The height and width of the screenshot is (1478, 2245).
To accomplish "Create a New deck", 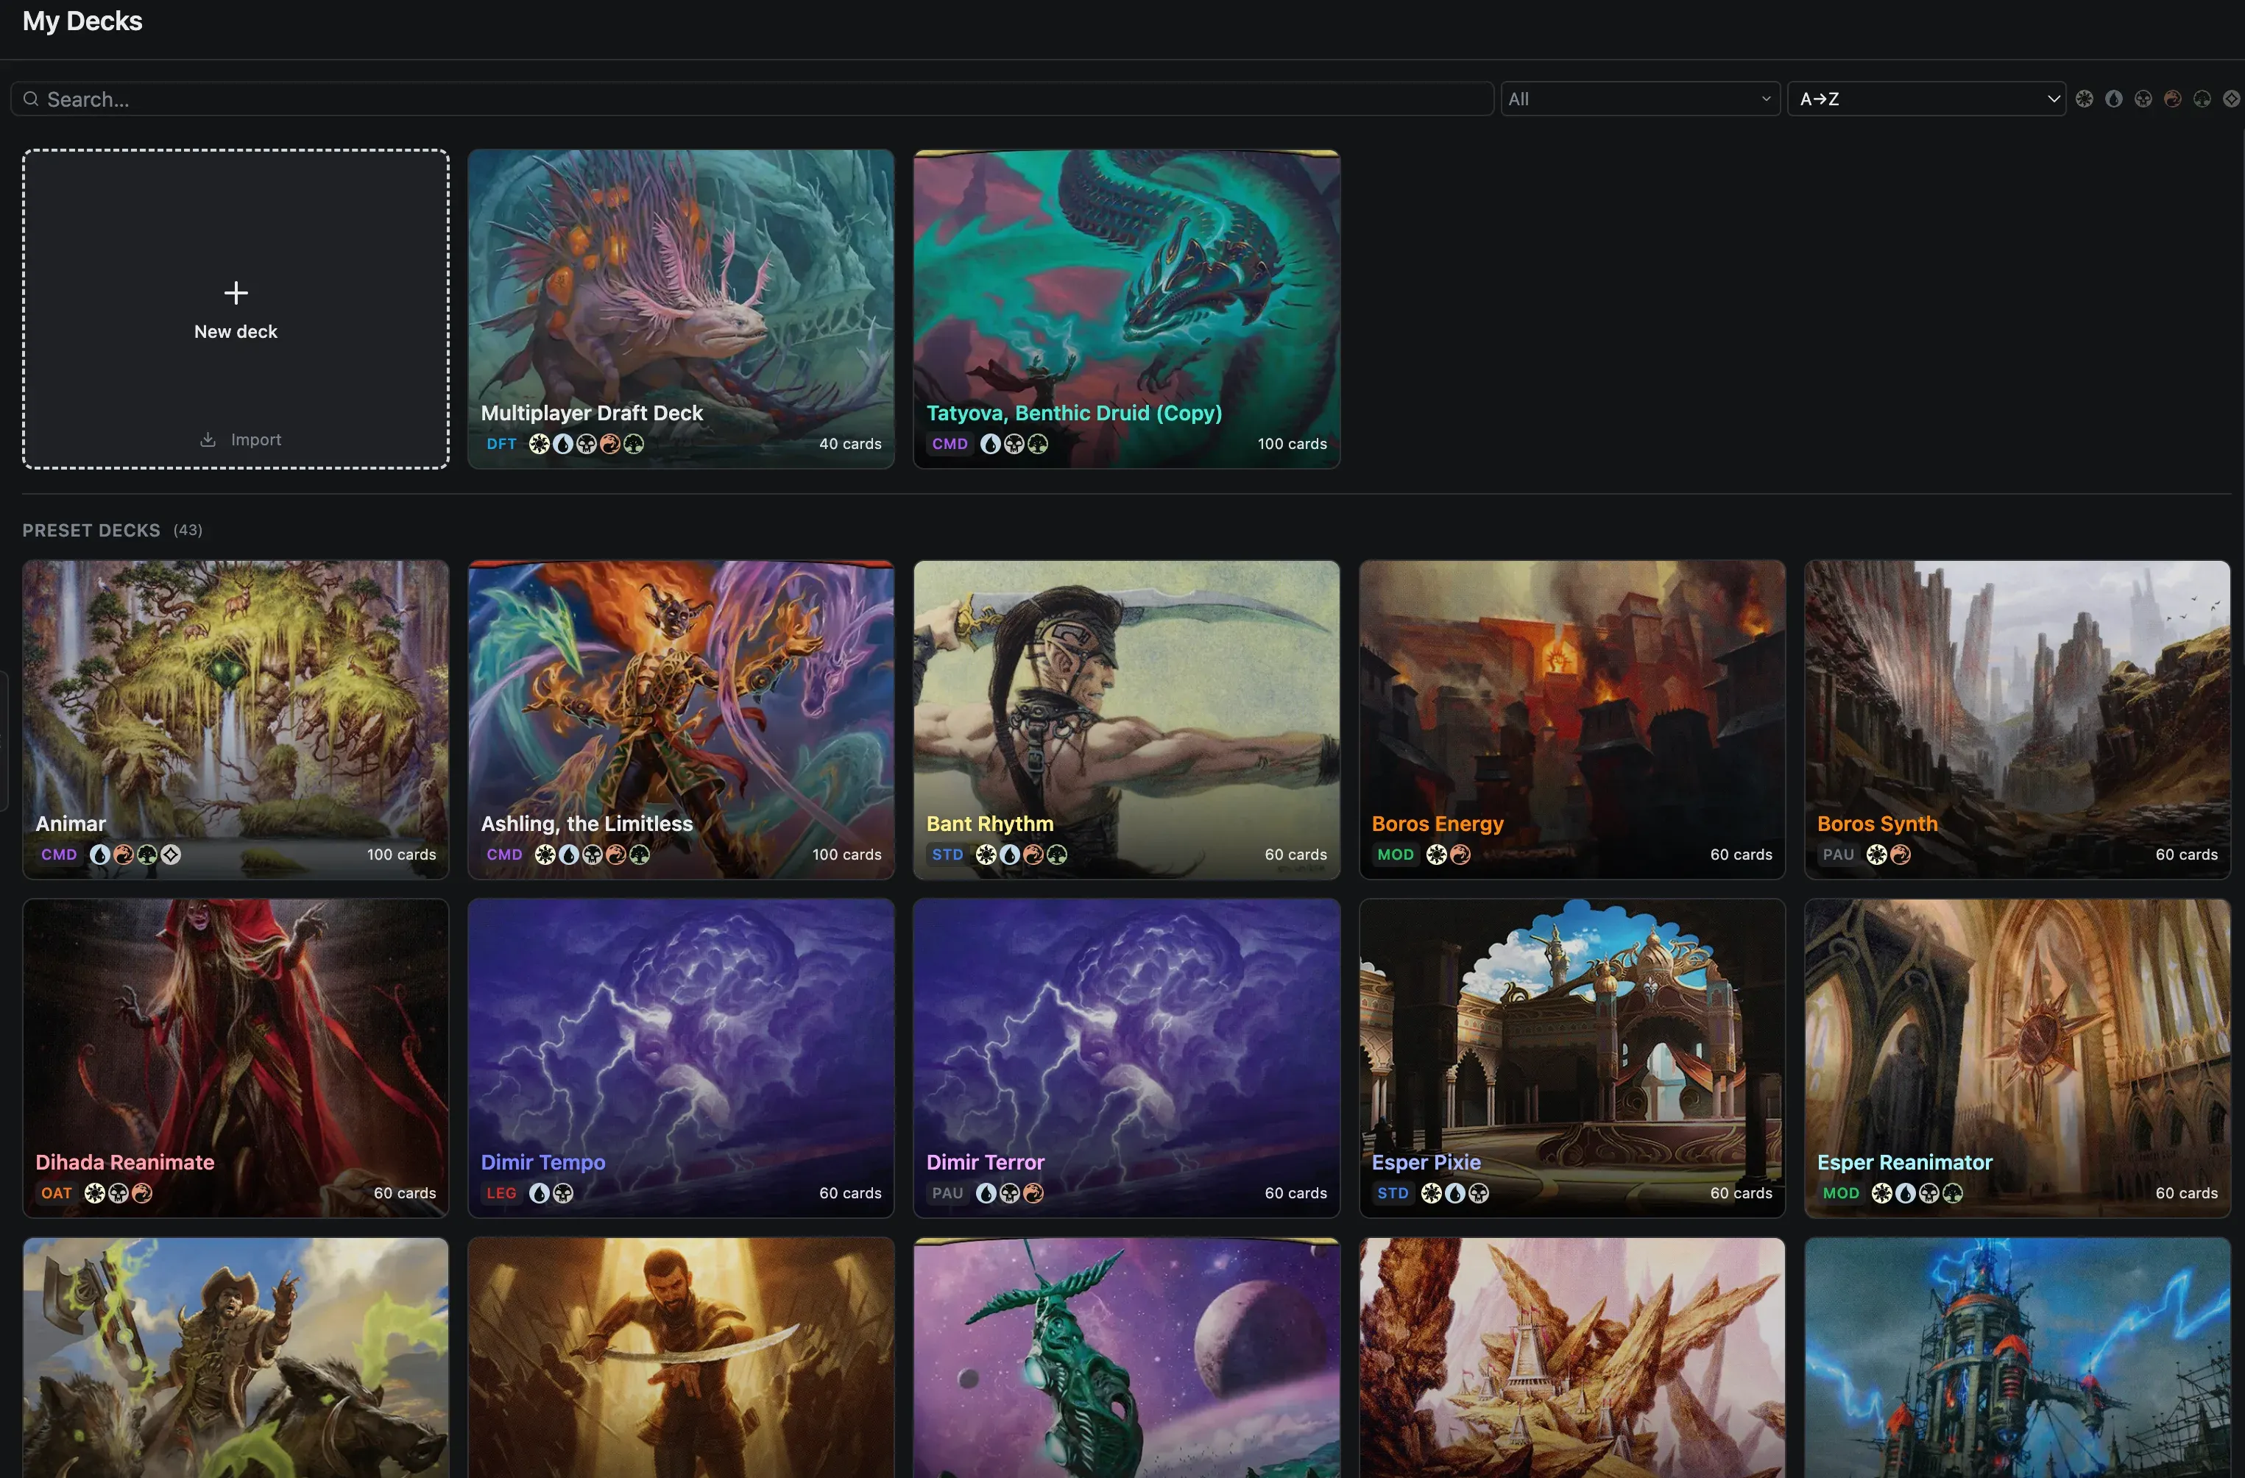I will [236, 308].
